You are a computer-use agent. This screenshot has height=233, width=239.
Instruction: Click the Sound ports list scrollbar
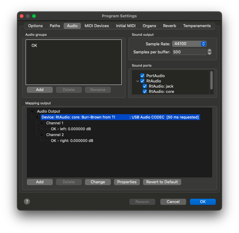pyautogui.click(x=212, y=80)
